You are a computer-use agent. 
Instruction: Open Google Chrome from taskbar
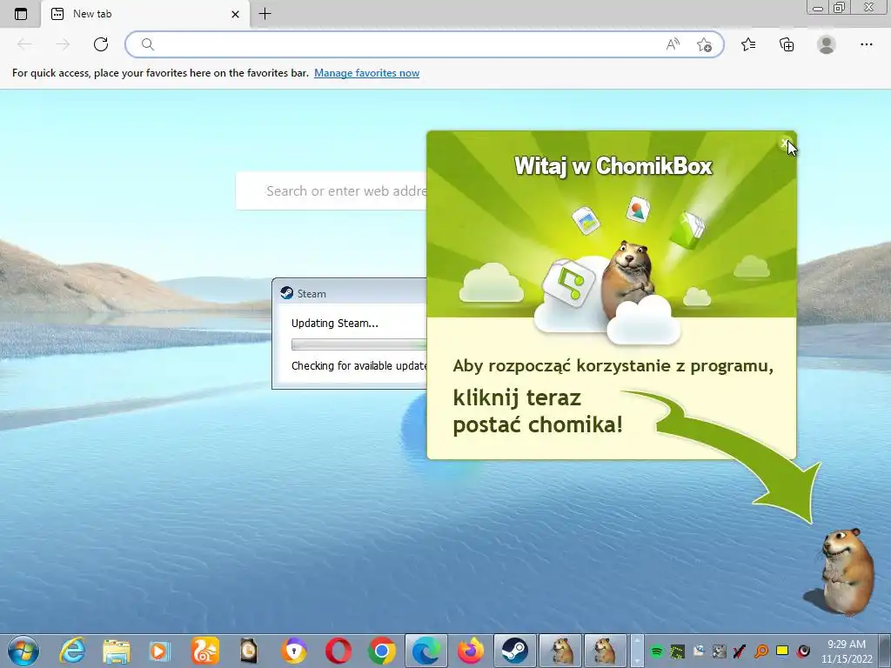click(x=382, y=651)
